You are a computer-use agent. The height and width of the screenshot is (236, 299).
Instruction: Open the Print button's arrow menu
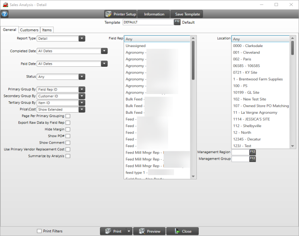128,231
